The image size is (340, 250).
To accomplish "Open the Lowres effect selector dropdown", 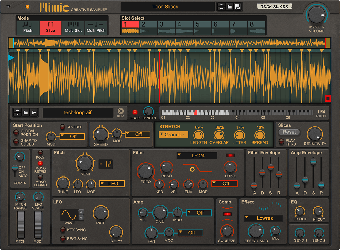I will [x=263, y=218].
